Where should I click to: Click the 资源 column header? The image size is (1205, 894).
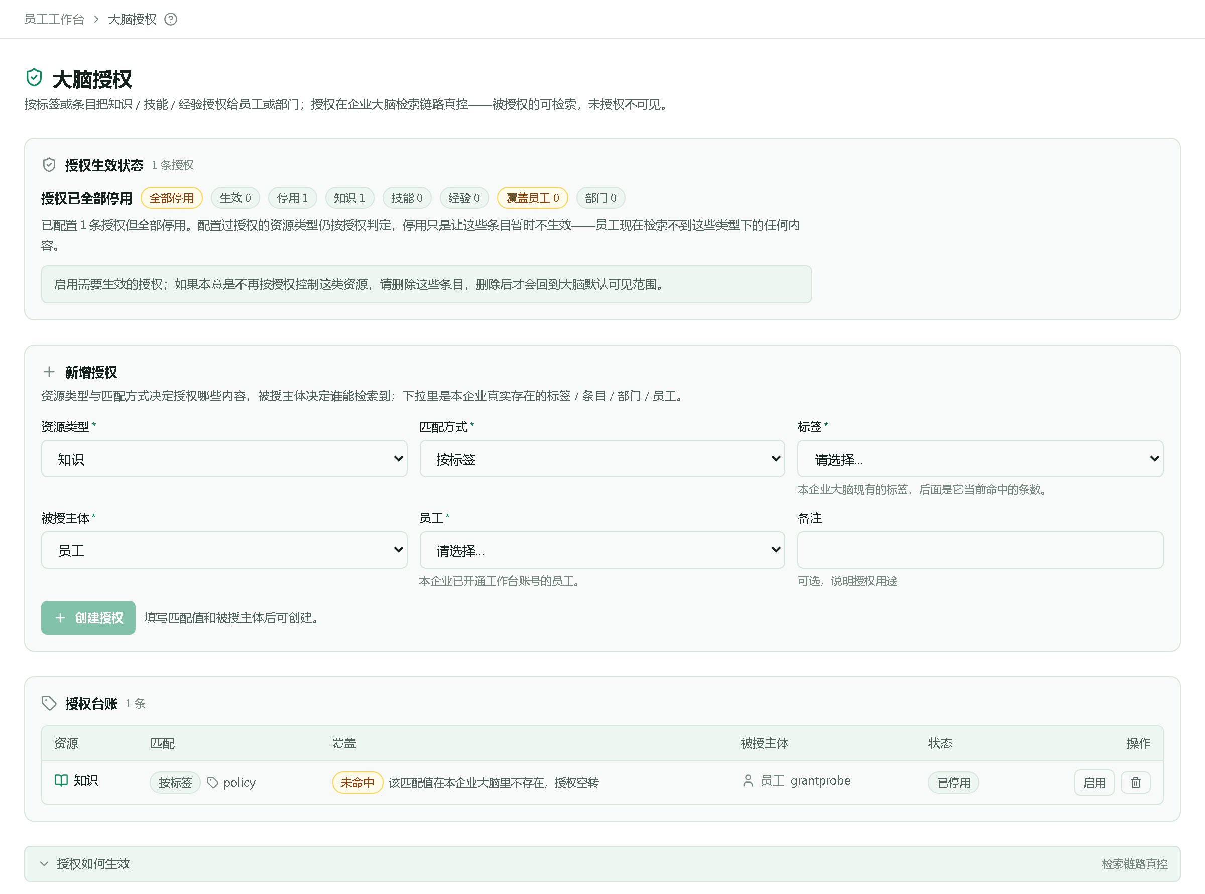tap(66, 743)
